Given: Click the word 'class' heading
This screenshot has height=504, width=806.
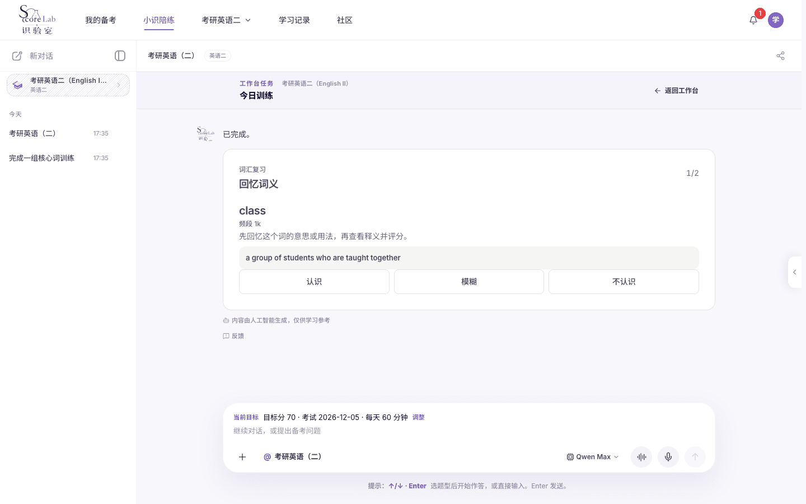Looking at the screenshot, I should (252, 211).
